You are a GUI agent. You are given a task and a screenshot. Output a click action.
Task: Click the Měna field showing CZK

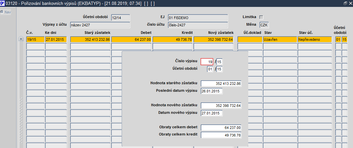264,25
